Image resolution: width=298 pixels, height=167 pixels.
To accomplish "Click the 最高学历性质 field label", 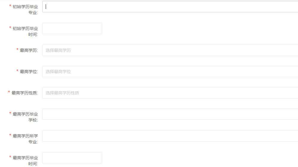I will coord(24,93).
